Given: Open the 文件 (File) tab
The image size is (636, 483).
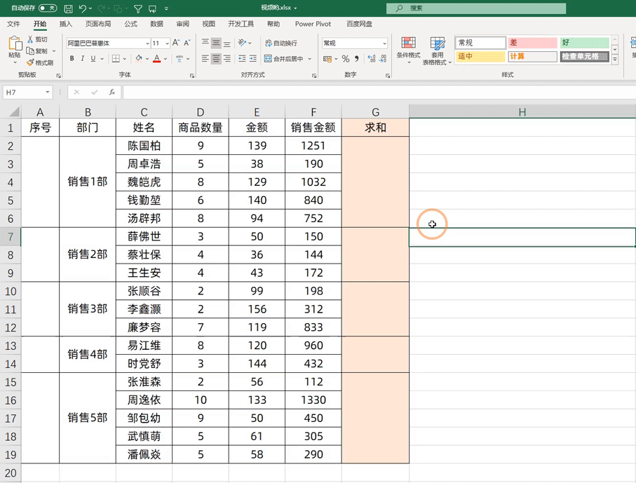Looking at the screenshot, I should [x=13, y=24].
